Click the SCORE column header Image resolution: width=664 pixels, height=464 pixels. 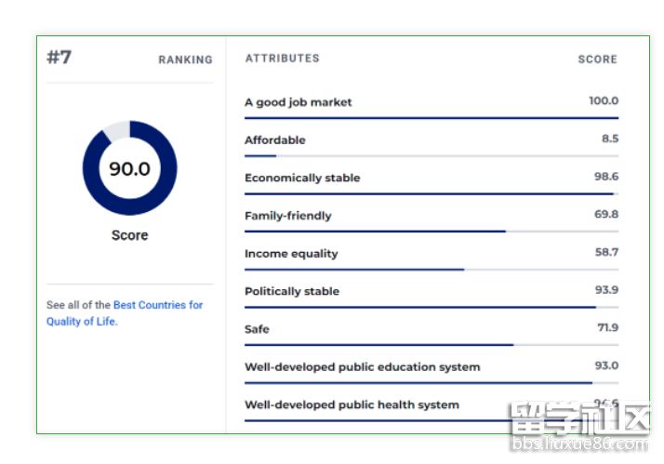pyautogui.click(x=597, y=59)
